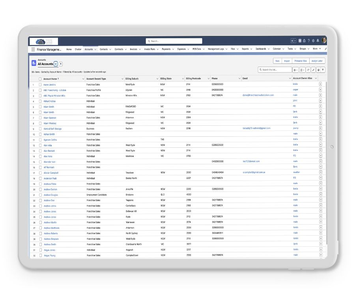This screenshot has width=355, height=292.
Task: Open row actions for ABC Physio Winston Hills
Action: point(320,95)
